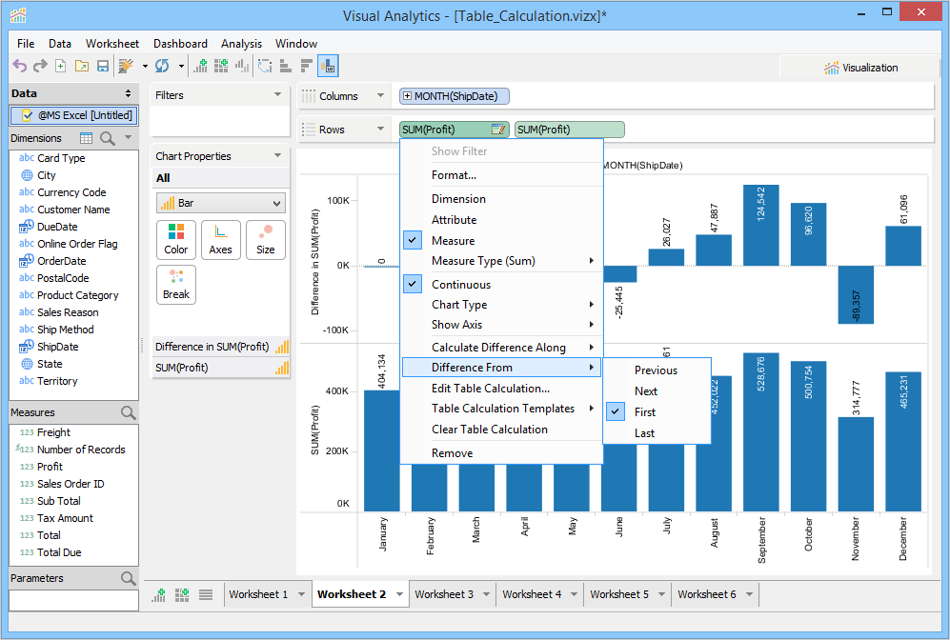Add worksheet from bottom tab bar icon
The image size is (950, 640).
click(x=159, y=594)
